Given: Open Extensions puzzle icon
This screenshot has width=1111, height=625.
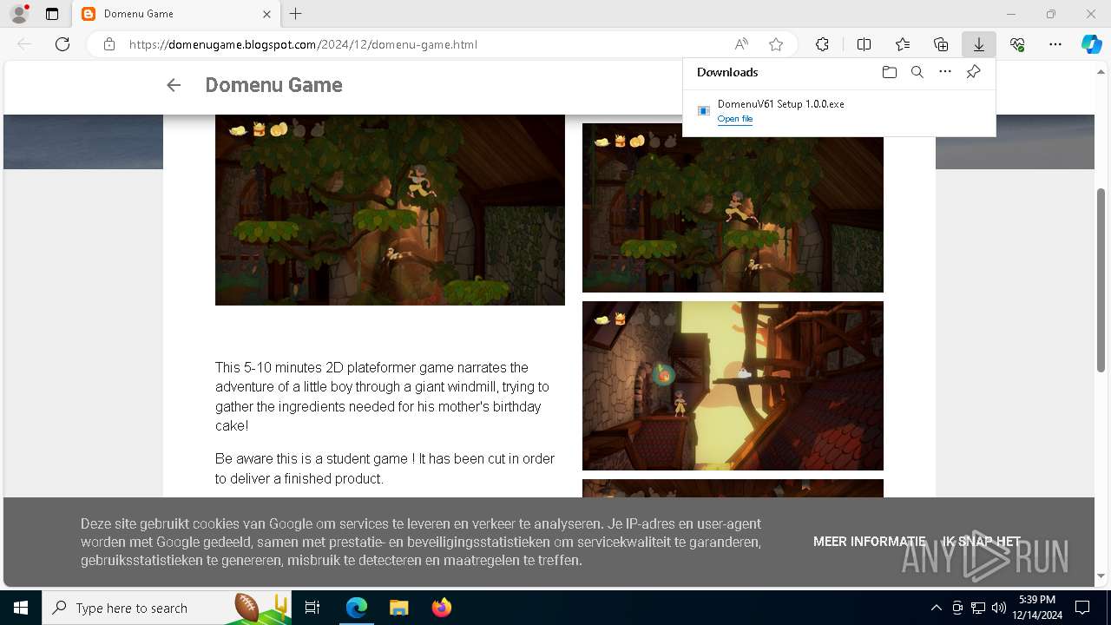Looking at the screenshot, I should pyautogui.click(x=822, y=44).
